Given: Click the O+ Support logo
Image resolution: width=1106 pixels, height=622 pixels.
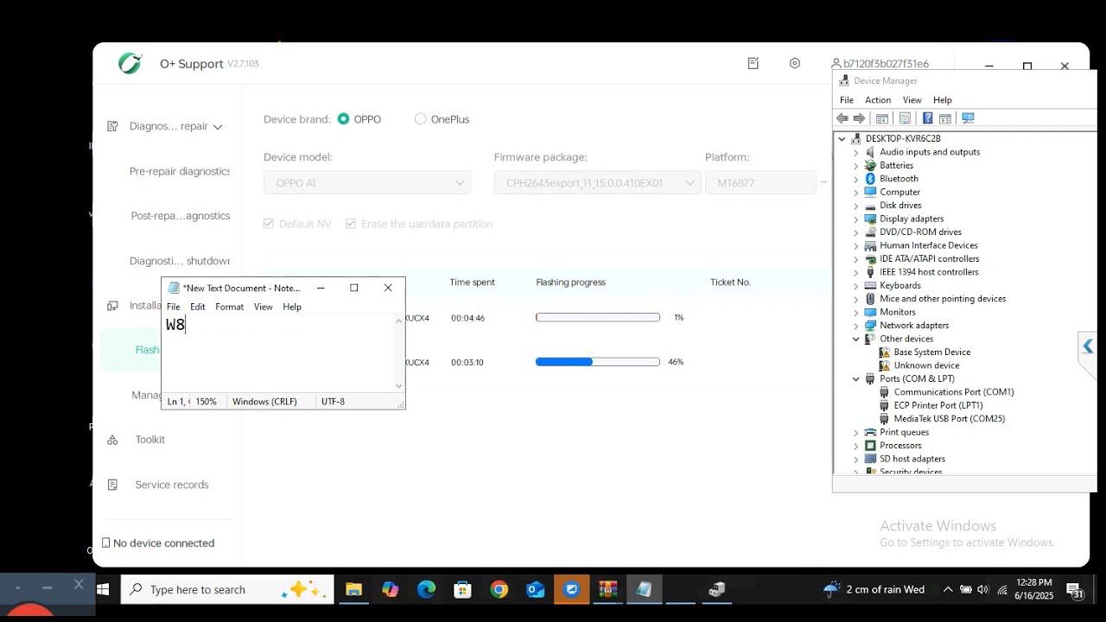Looking at the screenshot, I should tap(130, 63).
